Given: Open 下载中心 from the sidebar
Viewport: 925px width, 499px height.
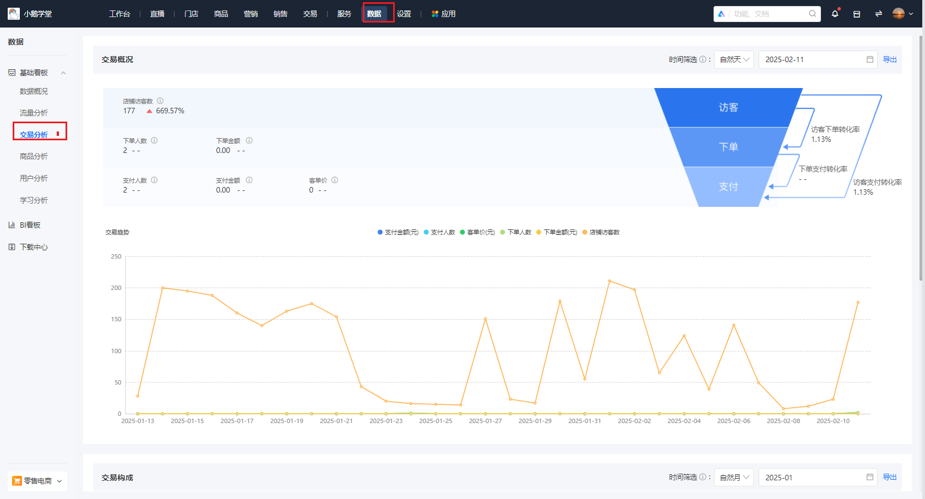Looking at the screenshot, I should tap(34, 247).
